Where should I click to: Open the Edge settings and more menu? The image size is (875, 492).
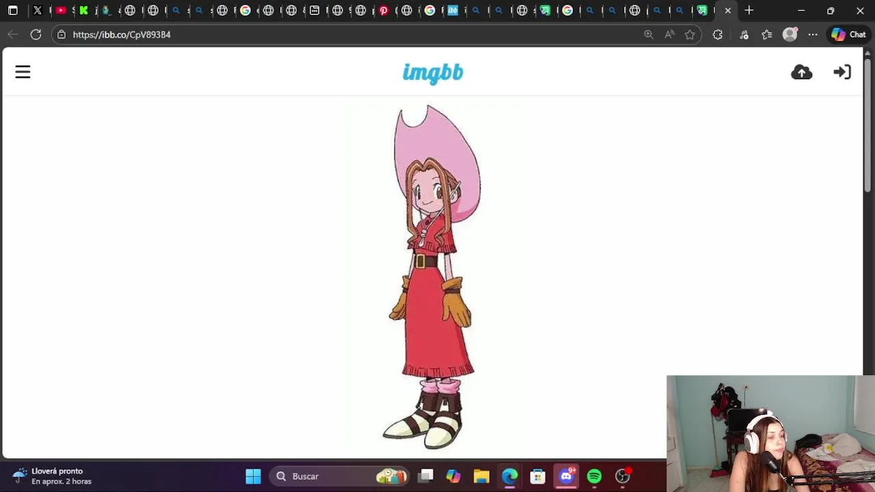(x=813, y=34)
